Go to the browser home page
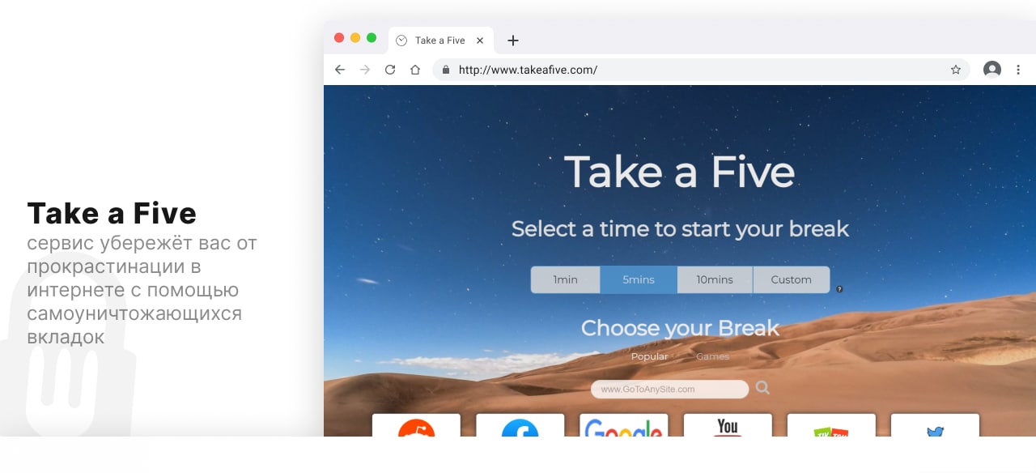Image resolution: width=1036 pixels, height=473 pixels. click(x=415, y=70)
